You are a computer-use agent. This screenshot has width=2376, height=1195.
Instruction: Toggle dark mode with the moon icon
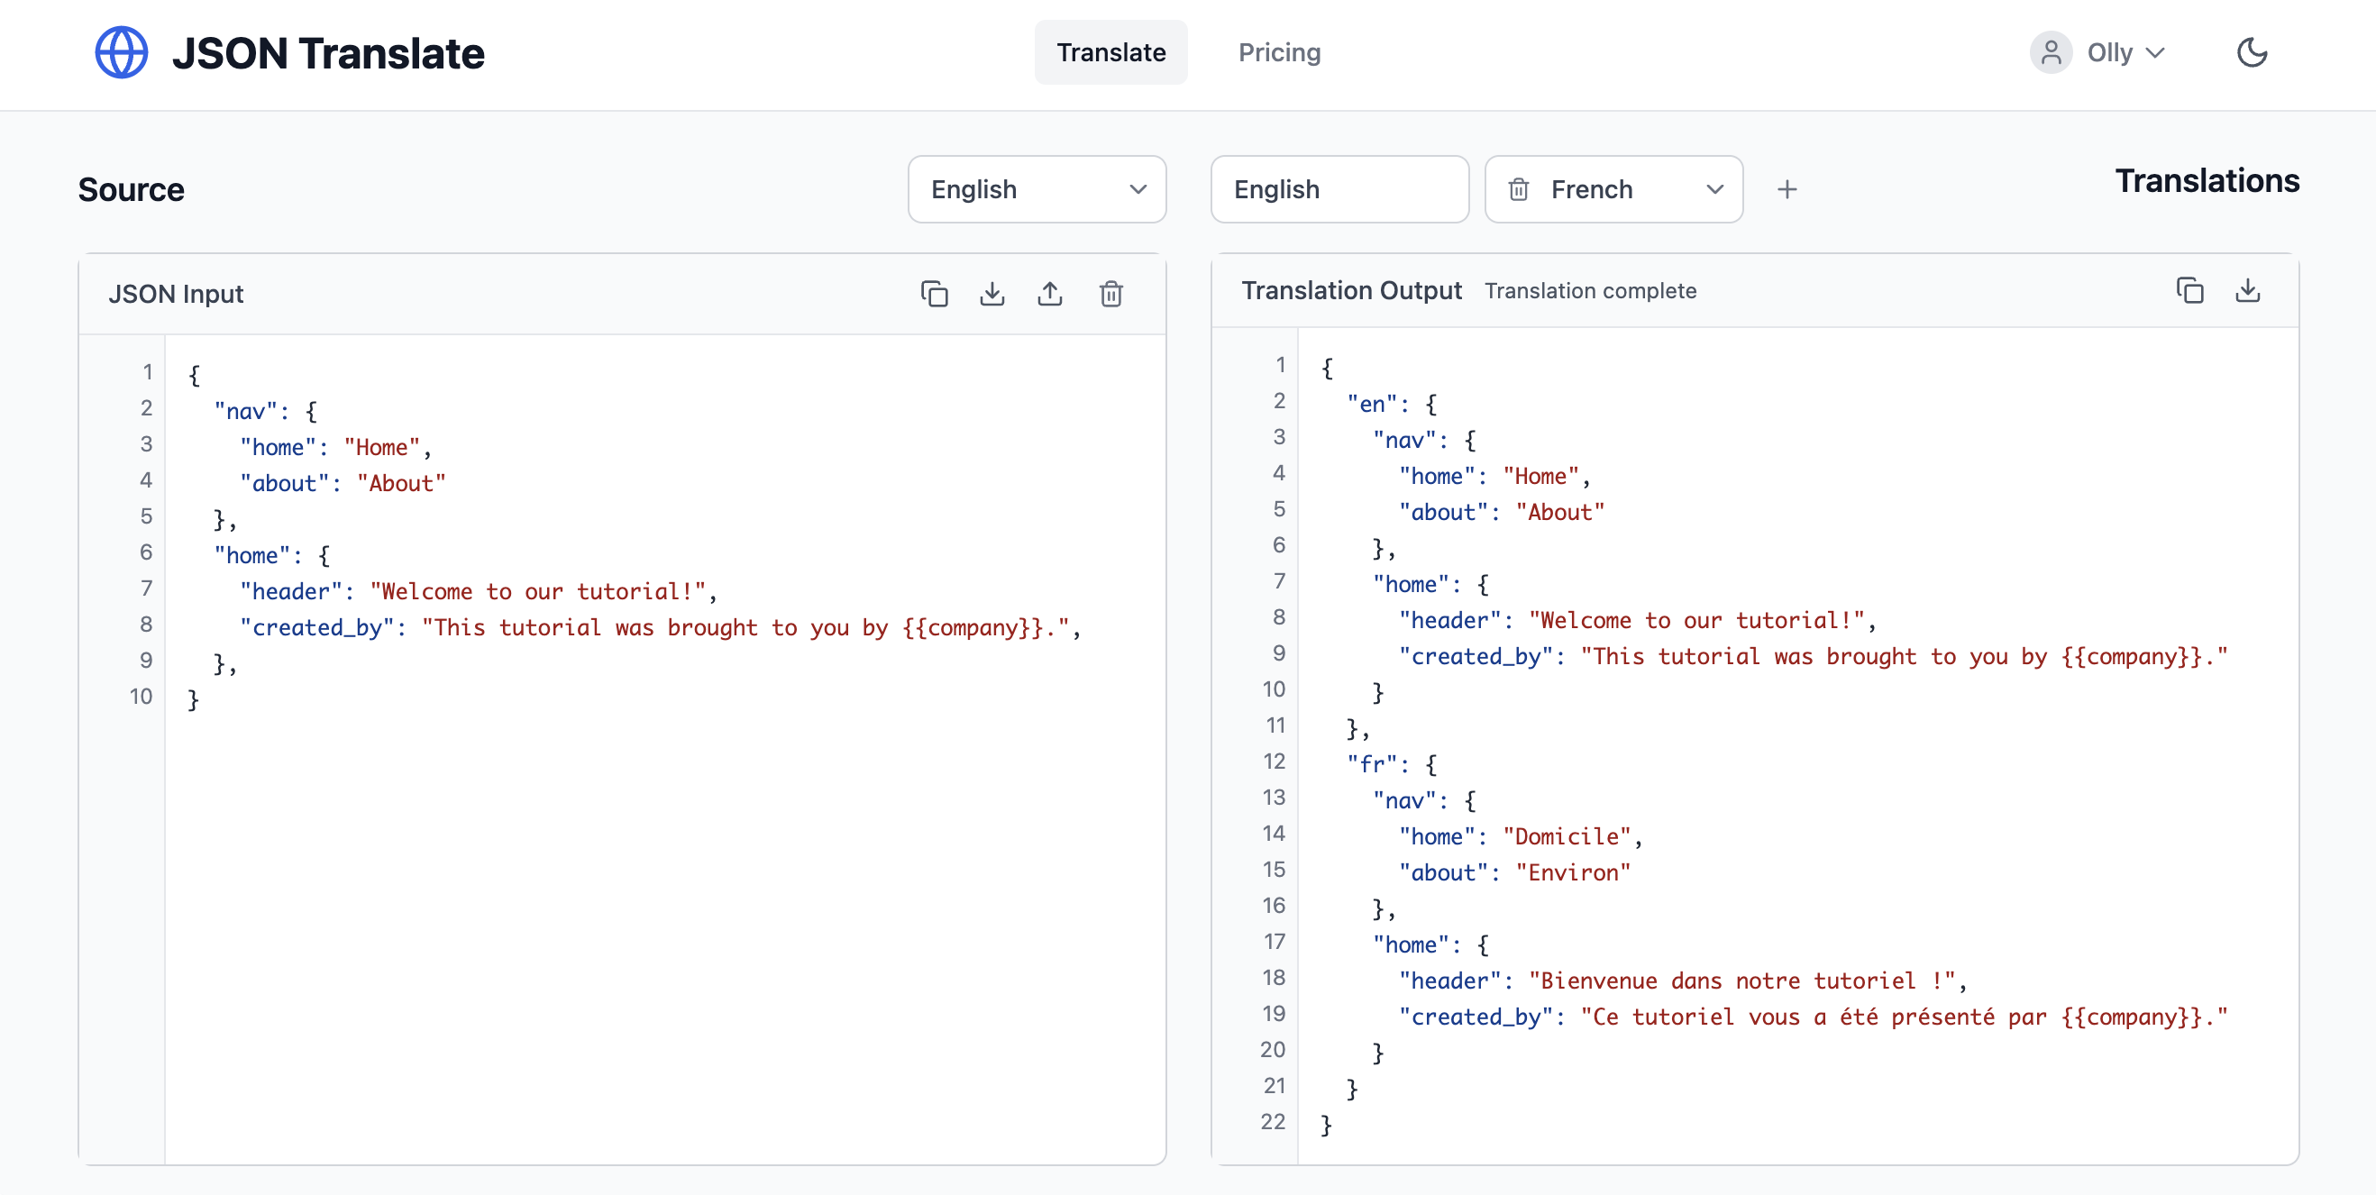coord(2252,52)
